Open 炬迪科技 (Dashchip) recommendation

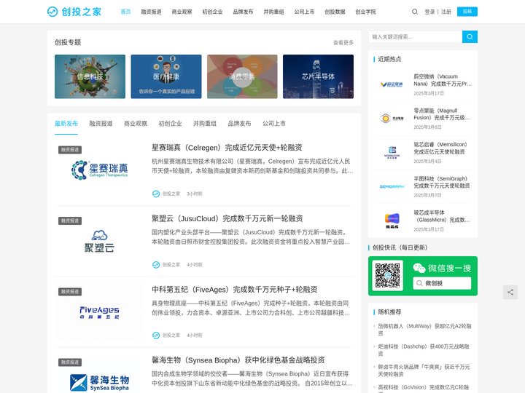[x=424, y=350]
